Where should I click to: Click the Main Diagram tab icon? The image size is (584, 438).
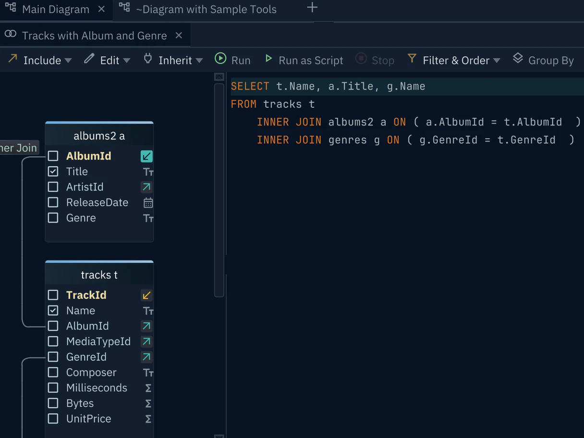pyautogui.click(x=11, y=8)
